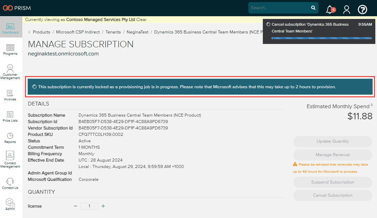Click the UTC : 28 August 2024 date
This screenshot has width=377, height=218.
101,160
